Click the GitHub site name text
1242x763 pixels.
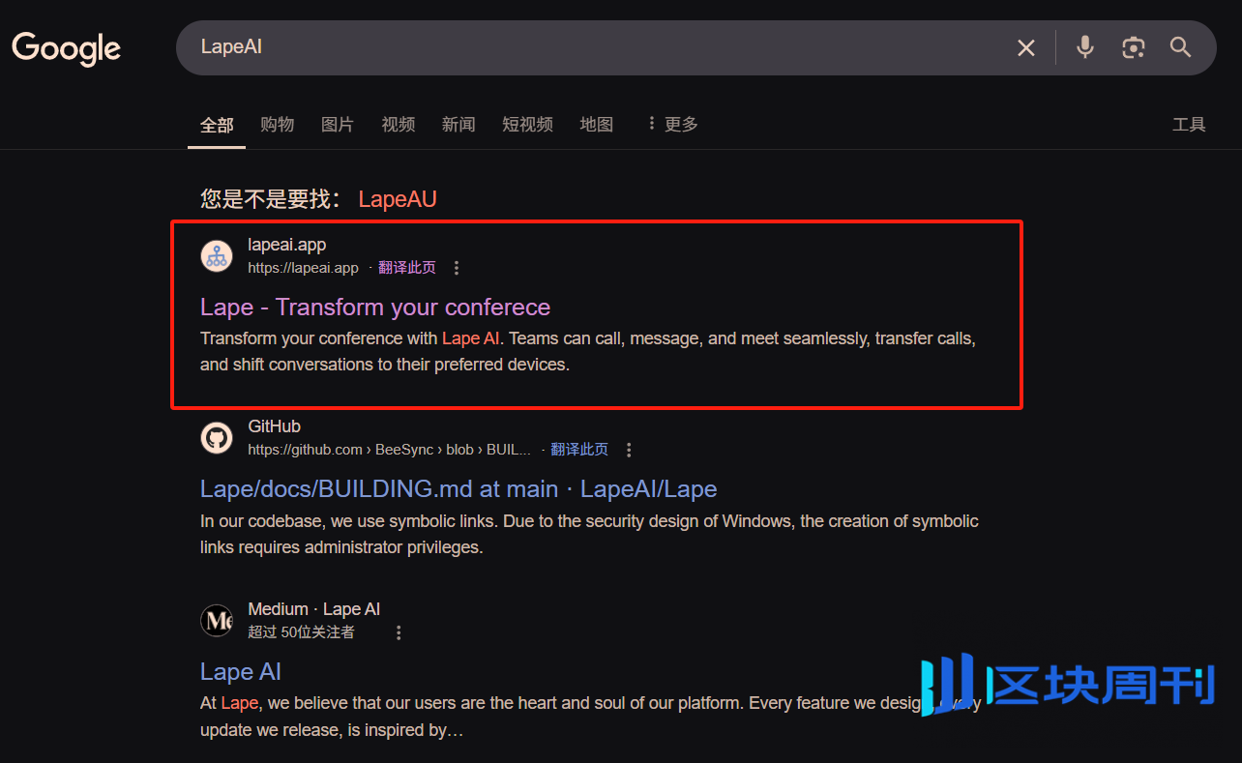tap(275, 426)
